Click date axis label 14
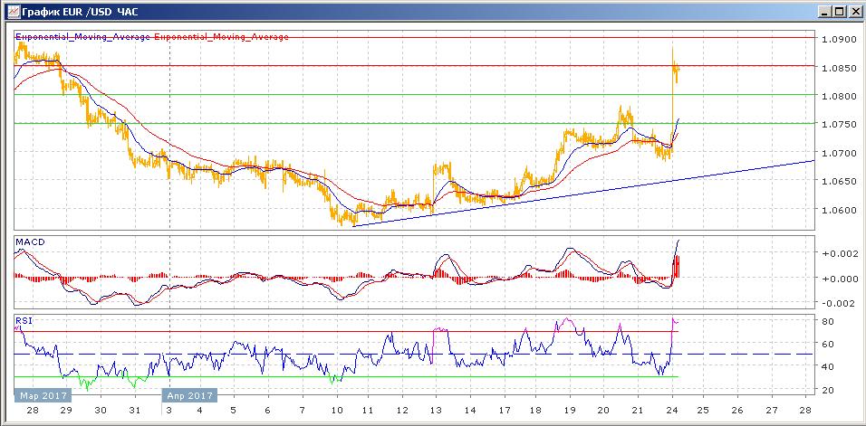The height and width of the screenshot is (426, 866). pyautogui.click(x=470, y=411)
